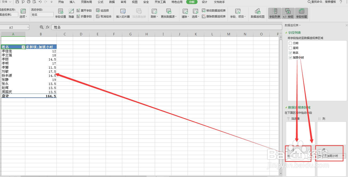
Task: Check the 日期 field checkbox
Action: (x=290, y=43)
